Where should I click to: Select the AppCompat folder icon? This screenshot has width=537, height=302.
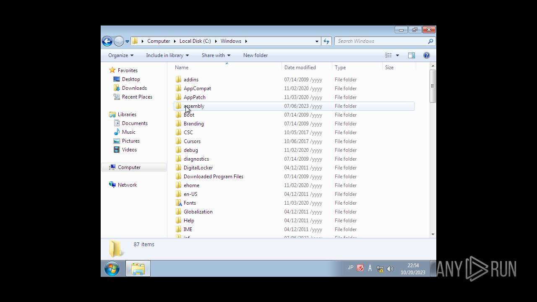coord(178,89)
